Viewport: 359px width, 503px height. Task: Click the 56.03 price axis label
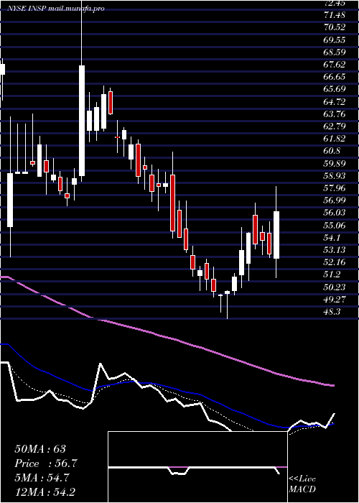tap(335, 213)
